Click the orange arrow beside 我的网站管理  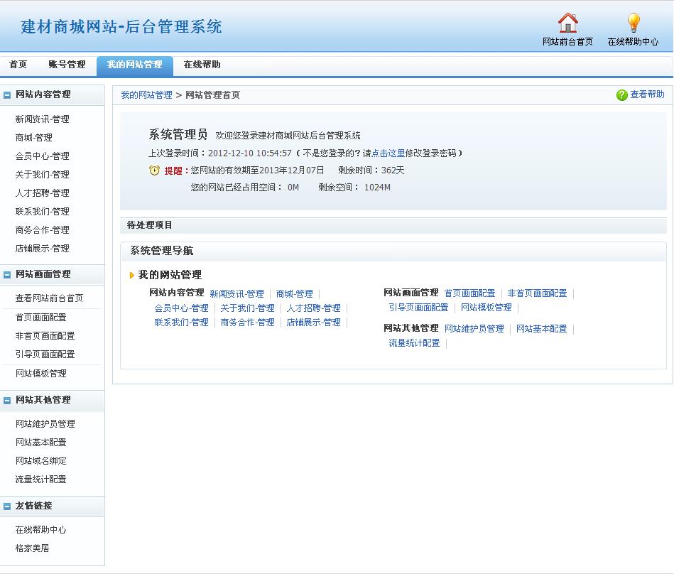tap(131, 275)
